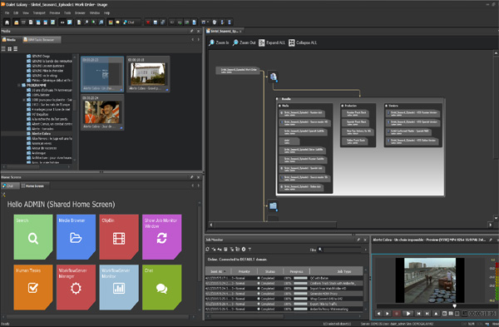Open the Search tile on Home Screen

(33, 236)
